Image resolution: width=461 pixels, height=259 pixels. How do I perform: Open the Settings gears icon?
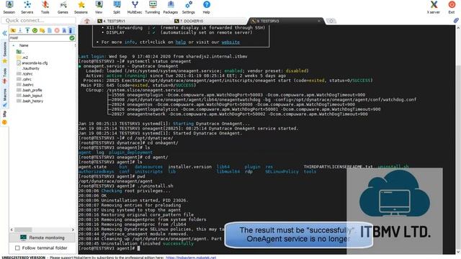[x=189, y=7]
